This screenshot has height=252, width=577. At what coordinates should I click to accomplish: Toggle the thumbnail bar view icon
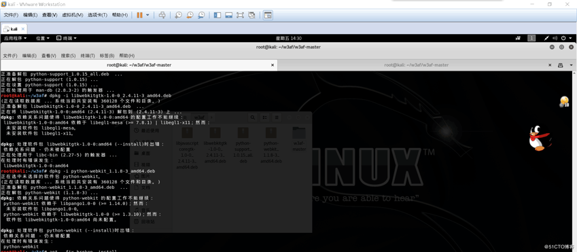[228, 15]
